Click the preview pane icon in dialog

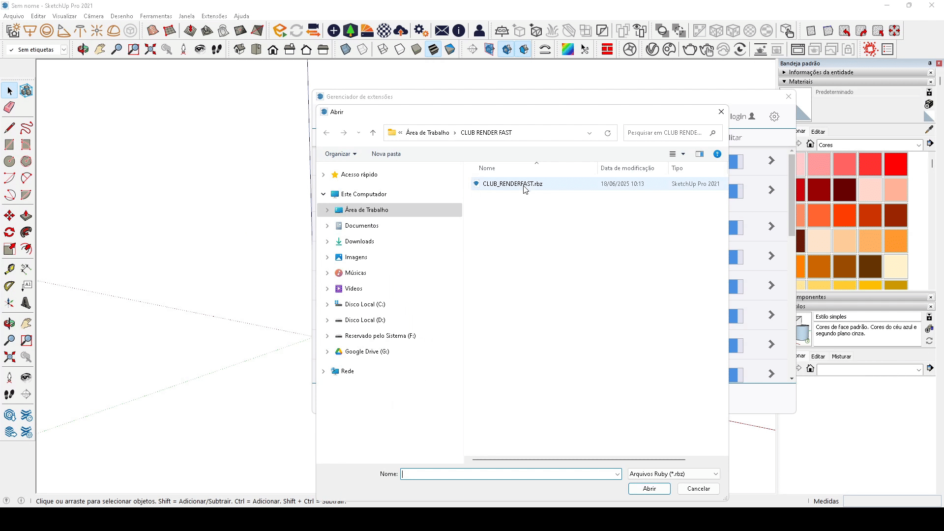700,154
